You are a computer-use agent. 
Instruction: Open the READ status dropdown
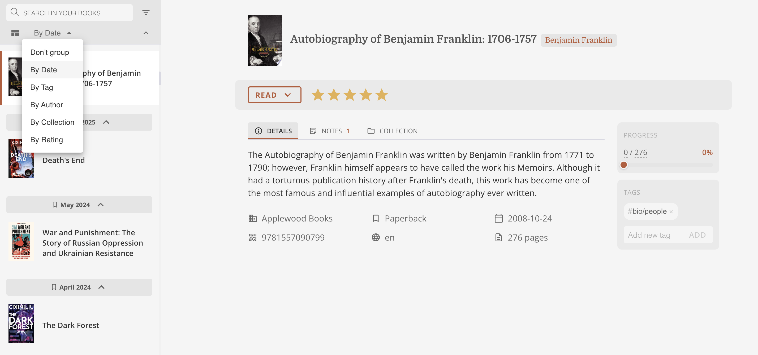click(274, 95)
